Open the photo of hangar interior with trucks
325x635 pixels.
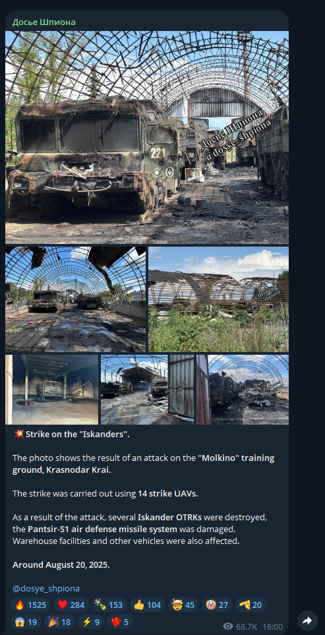(x=75, y=299)
